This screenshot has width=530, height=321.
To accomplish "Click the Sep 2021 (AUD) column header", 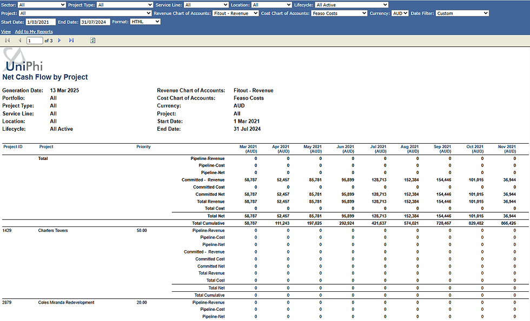I will [x=442, y=149].
